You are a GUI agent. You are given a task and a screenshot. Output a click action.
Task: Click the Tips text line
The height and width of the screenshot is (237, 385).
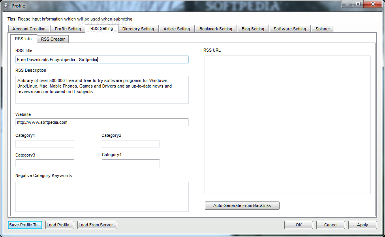(x=70, y=19)
